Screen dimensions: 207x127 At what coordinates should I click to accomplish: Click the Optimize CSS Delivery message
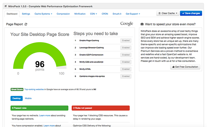(x=92, y=125)
